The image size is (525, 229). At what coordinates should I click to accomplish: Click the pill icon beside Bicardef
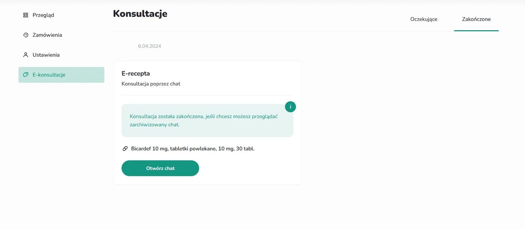coord(125,149)
